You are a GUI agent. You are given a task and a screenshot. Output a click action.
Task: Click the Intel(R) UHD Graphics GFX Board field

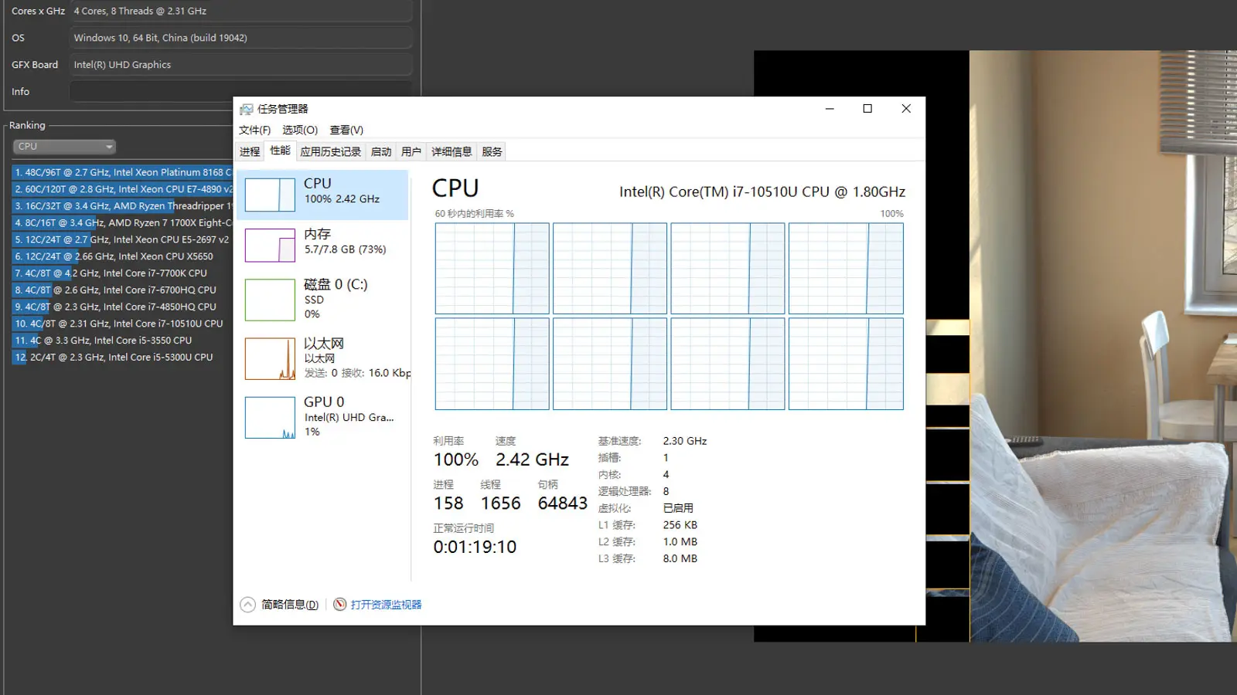pos(240,65)
